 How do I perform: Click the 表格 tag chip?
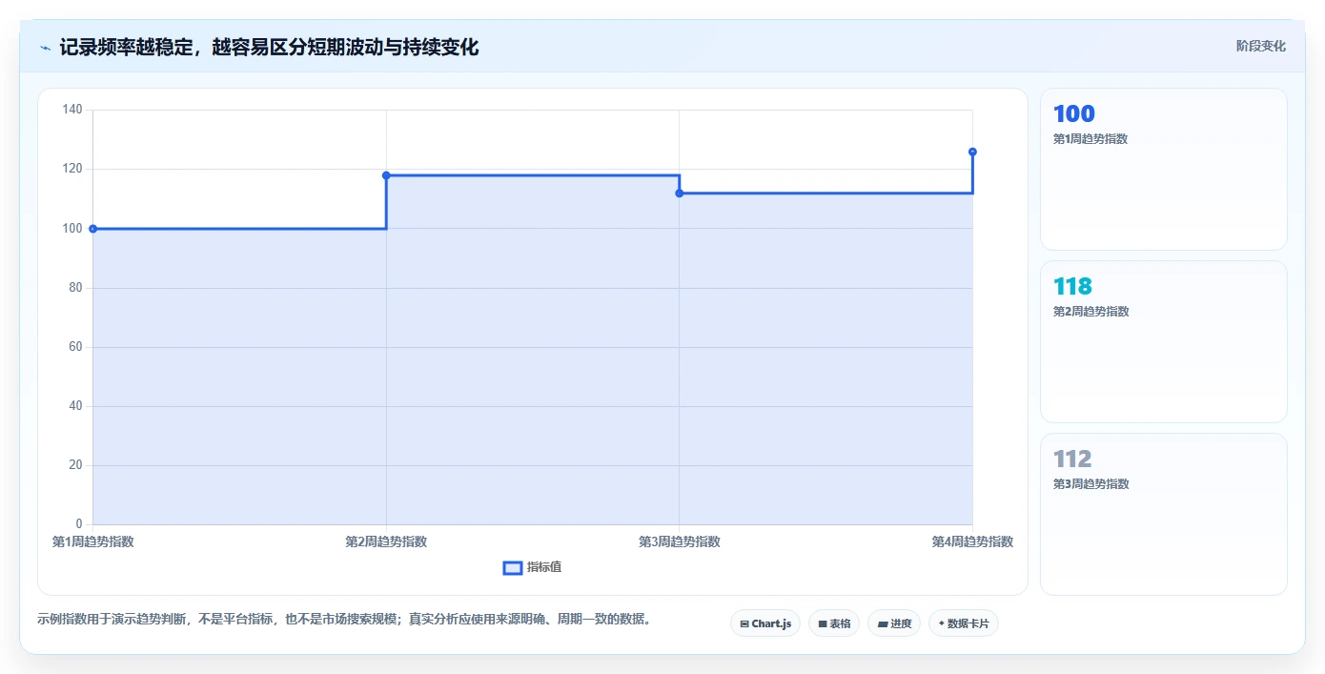click(x=834, y=623)
